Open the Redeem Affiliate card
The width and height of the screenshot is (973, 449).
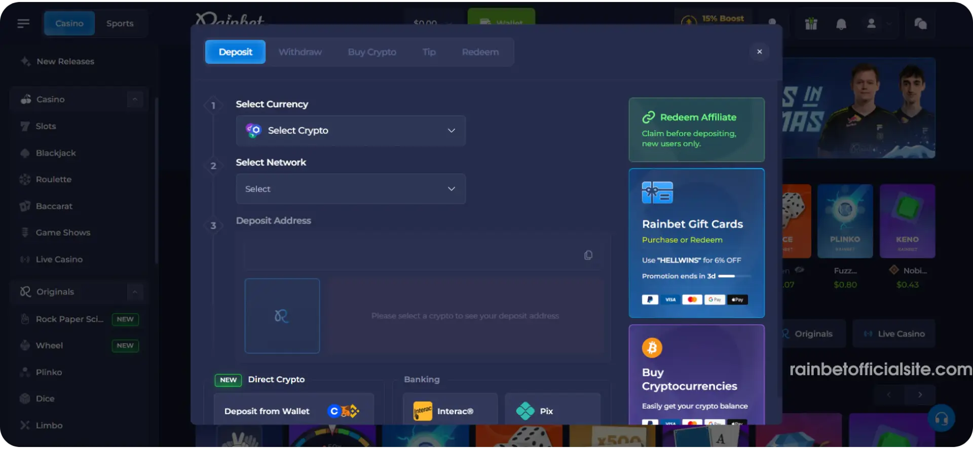coord(697,130)
